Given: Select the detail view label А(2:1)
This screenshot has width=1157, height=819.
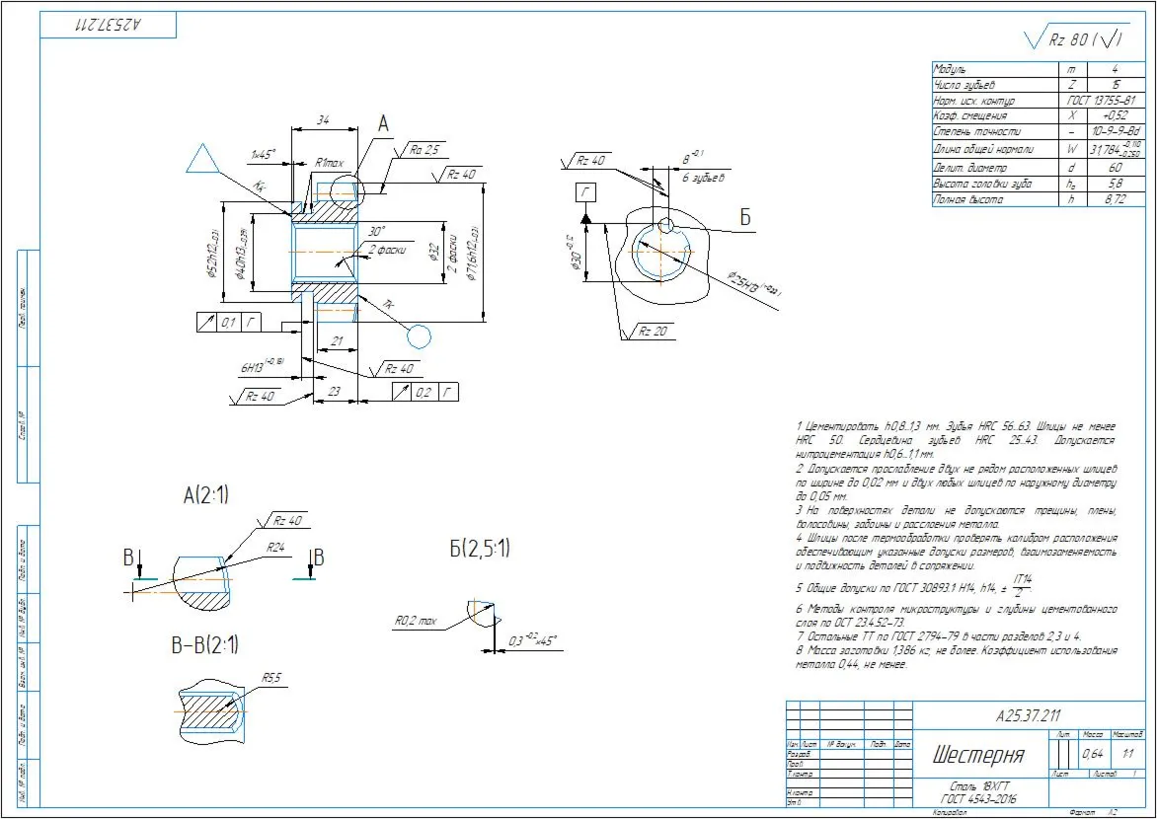Looking at the screenshot, I should point(206,495).
